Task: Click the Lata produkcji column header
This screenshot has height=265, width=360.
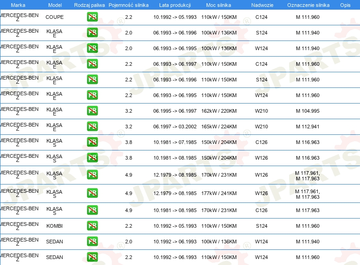Action: tap(175, 5)
